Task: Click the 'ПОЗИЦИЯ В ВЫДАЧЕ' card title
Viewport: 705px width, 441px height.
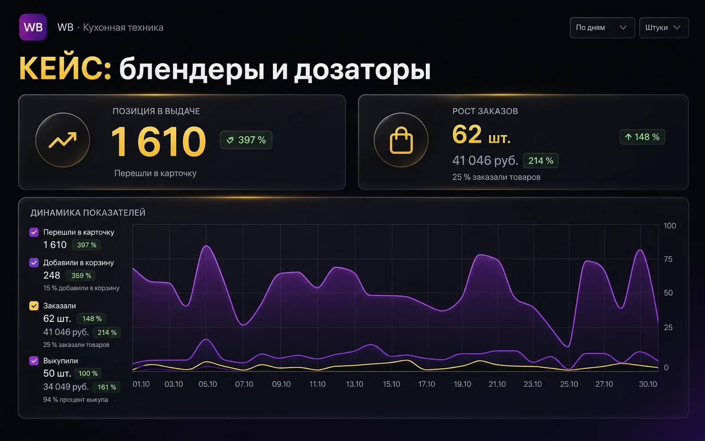Action: click(156, 111)
